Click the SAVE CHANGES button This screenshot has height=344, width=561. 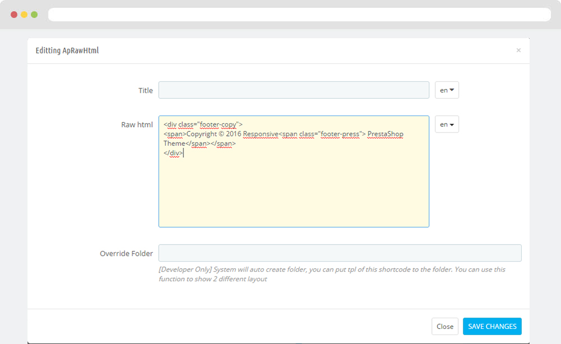pyautogui.click(x=493, y=327)
